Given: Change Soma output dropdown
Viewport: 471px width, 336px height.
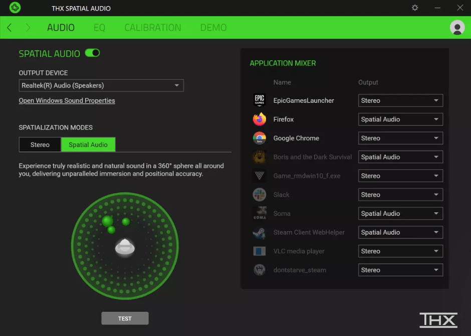Looking at the screenshot, I should click(x=400, y=213).
